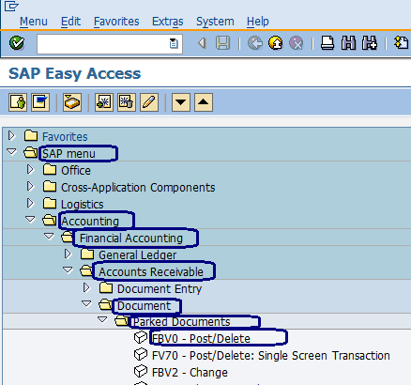Click the Delete Favorites icon
The height and width of the screenshot is (385, 411).
tap(127, 102)
